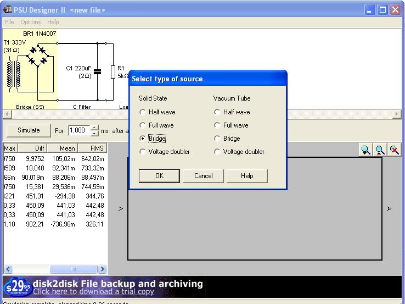This screenshot has height=304, width=405.
Task: Select the C1 capacitor symbol
Action: click(x=97, y=71)
